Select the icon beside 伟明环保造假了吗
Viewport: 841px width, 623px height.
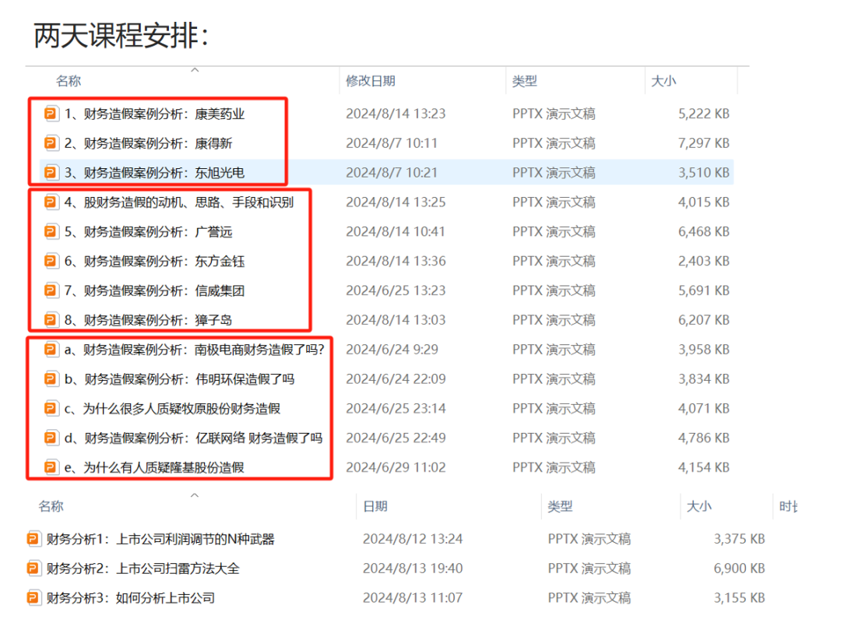click(x=51, y=379)
